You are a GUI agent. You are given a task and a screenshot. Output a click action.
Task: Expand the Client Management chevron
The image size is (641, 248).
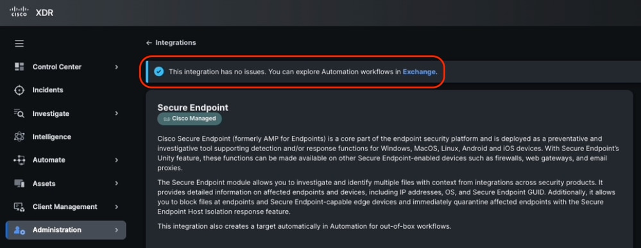[117, 207]
